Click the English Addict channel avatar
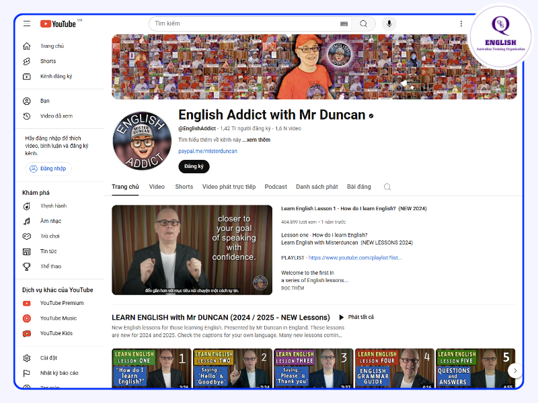538x403 pixels. pyautogui.click(x=142, y=141)
